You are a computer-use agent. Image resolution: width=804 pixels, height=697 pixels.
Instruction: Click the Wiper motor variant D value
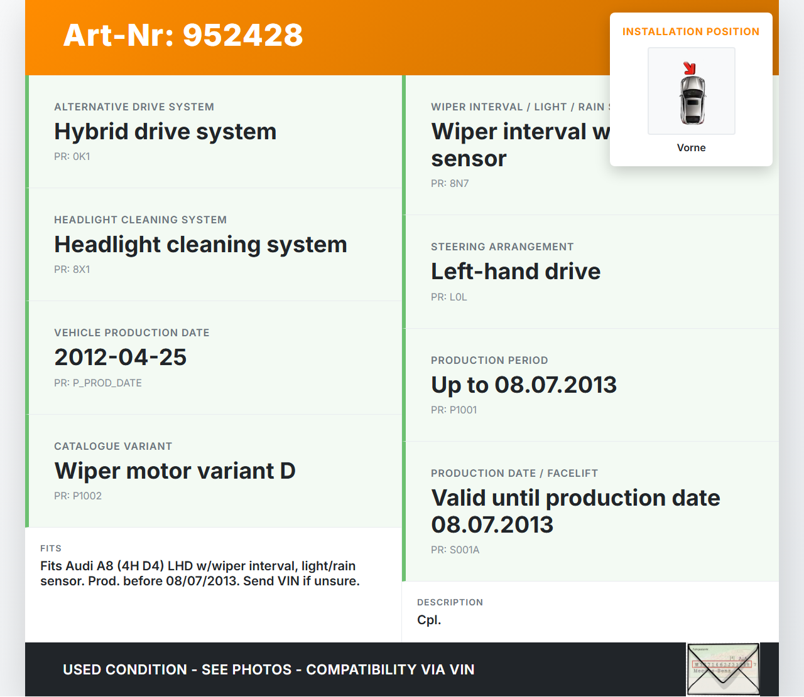[x=175, y=471]
